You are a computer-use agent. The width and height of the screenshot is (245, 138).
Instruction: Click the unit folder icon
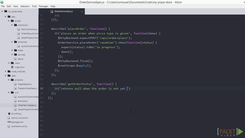[x=12, y=92]
